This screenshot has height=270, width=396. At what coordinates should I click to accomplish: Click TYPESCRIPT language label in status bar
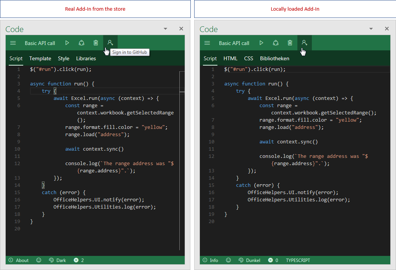coord(298,260)
